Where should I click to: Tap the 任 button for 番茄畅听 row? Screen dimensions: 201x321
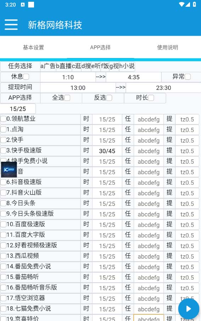click(128, 277)
